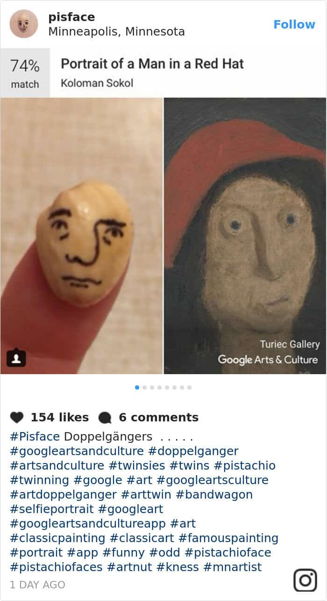Image resolution: width=327 pixels, height=601 pixels.
Task: Open the #mnartist hashtag
Action: click(233, 567)
